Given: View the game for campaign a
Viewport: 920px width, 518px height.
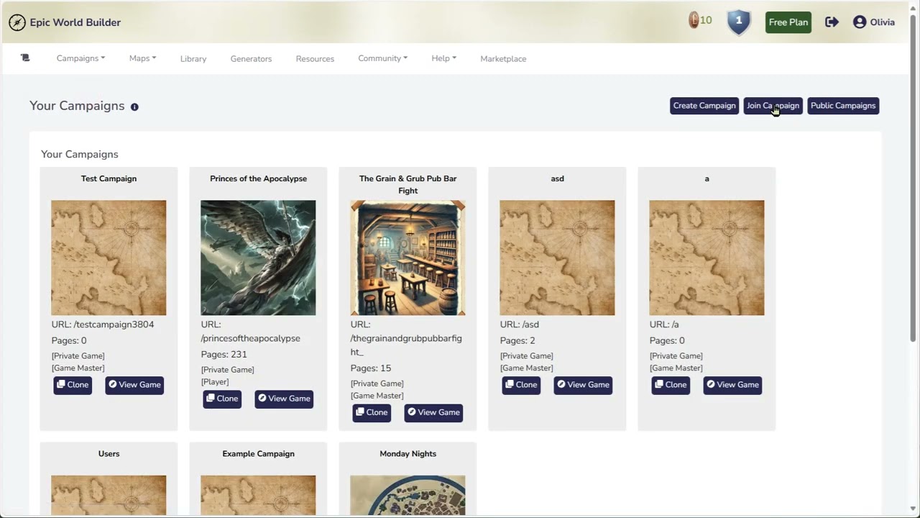Looking at the screenshot, I should (732, 385).
